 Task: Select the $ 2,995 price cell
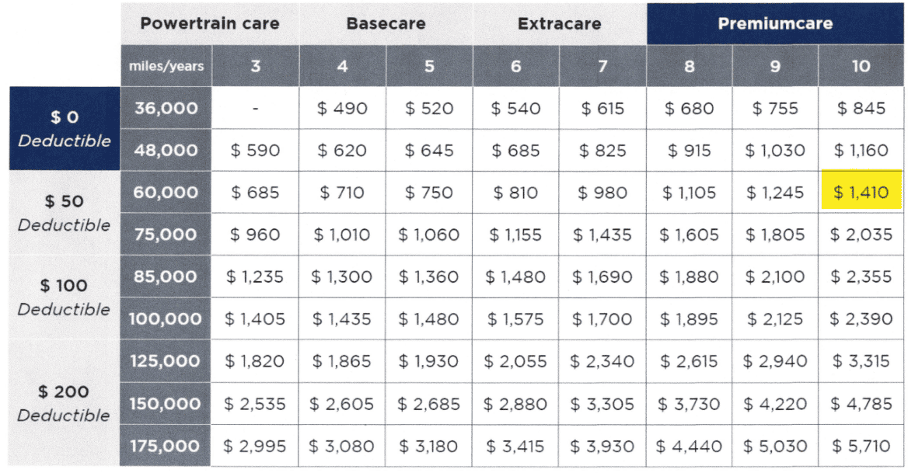[x=255, y=446]
